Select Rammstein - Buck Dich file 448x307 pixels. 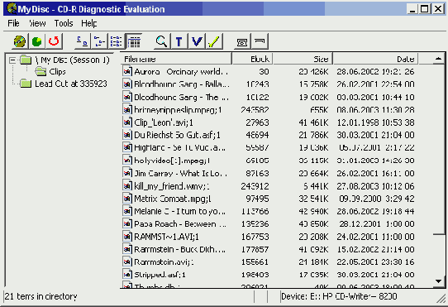179,249
